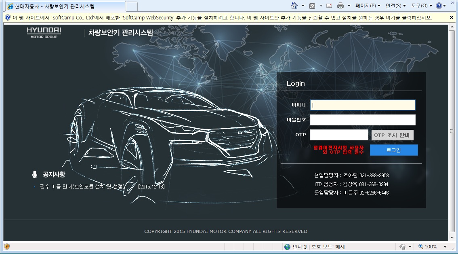Click the Help question mark icon
Screen dimensions: 458x254
(439, 6)
